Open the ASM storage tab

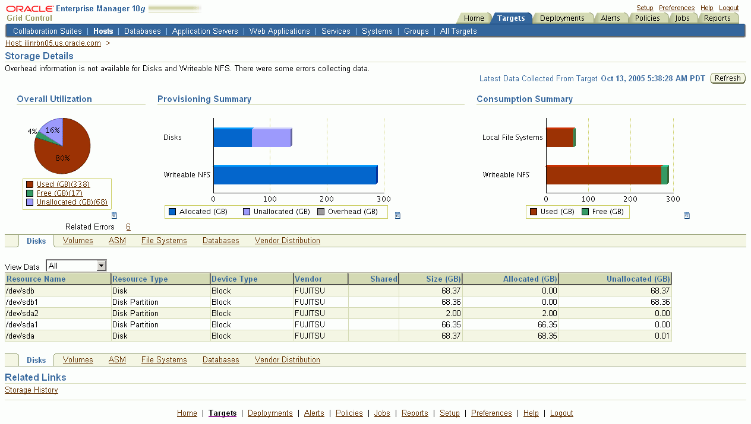[x=117, y=241]
